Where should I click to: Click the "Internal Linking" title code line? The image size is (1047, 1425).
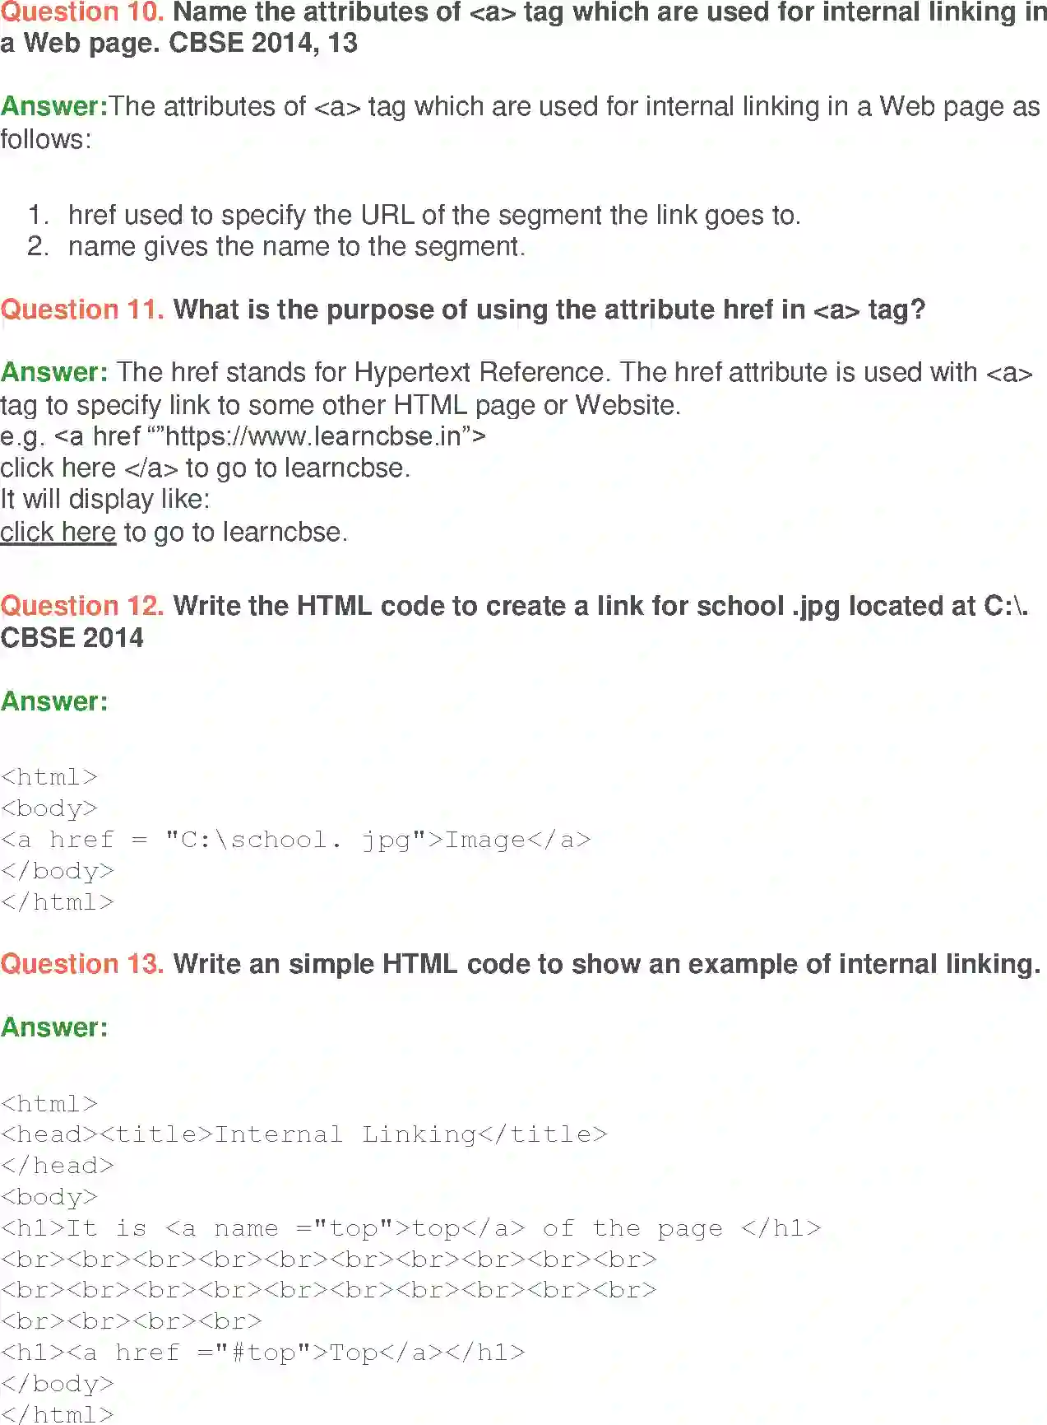pyautogui.click(x=304, y=1134)
